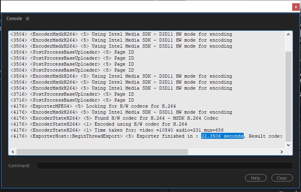
Task: Click the horizontal scrollbar right arrow
Action: click(x=283, y=152)
